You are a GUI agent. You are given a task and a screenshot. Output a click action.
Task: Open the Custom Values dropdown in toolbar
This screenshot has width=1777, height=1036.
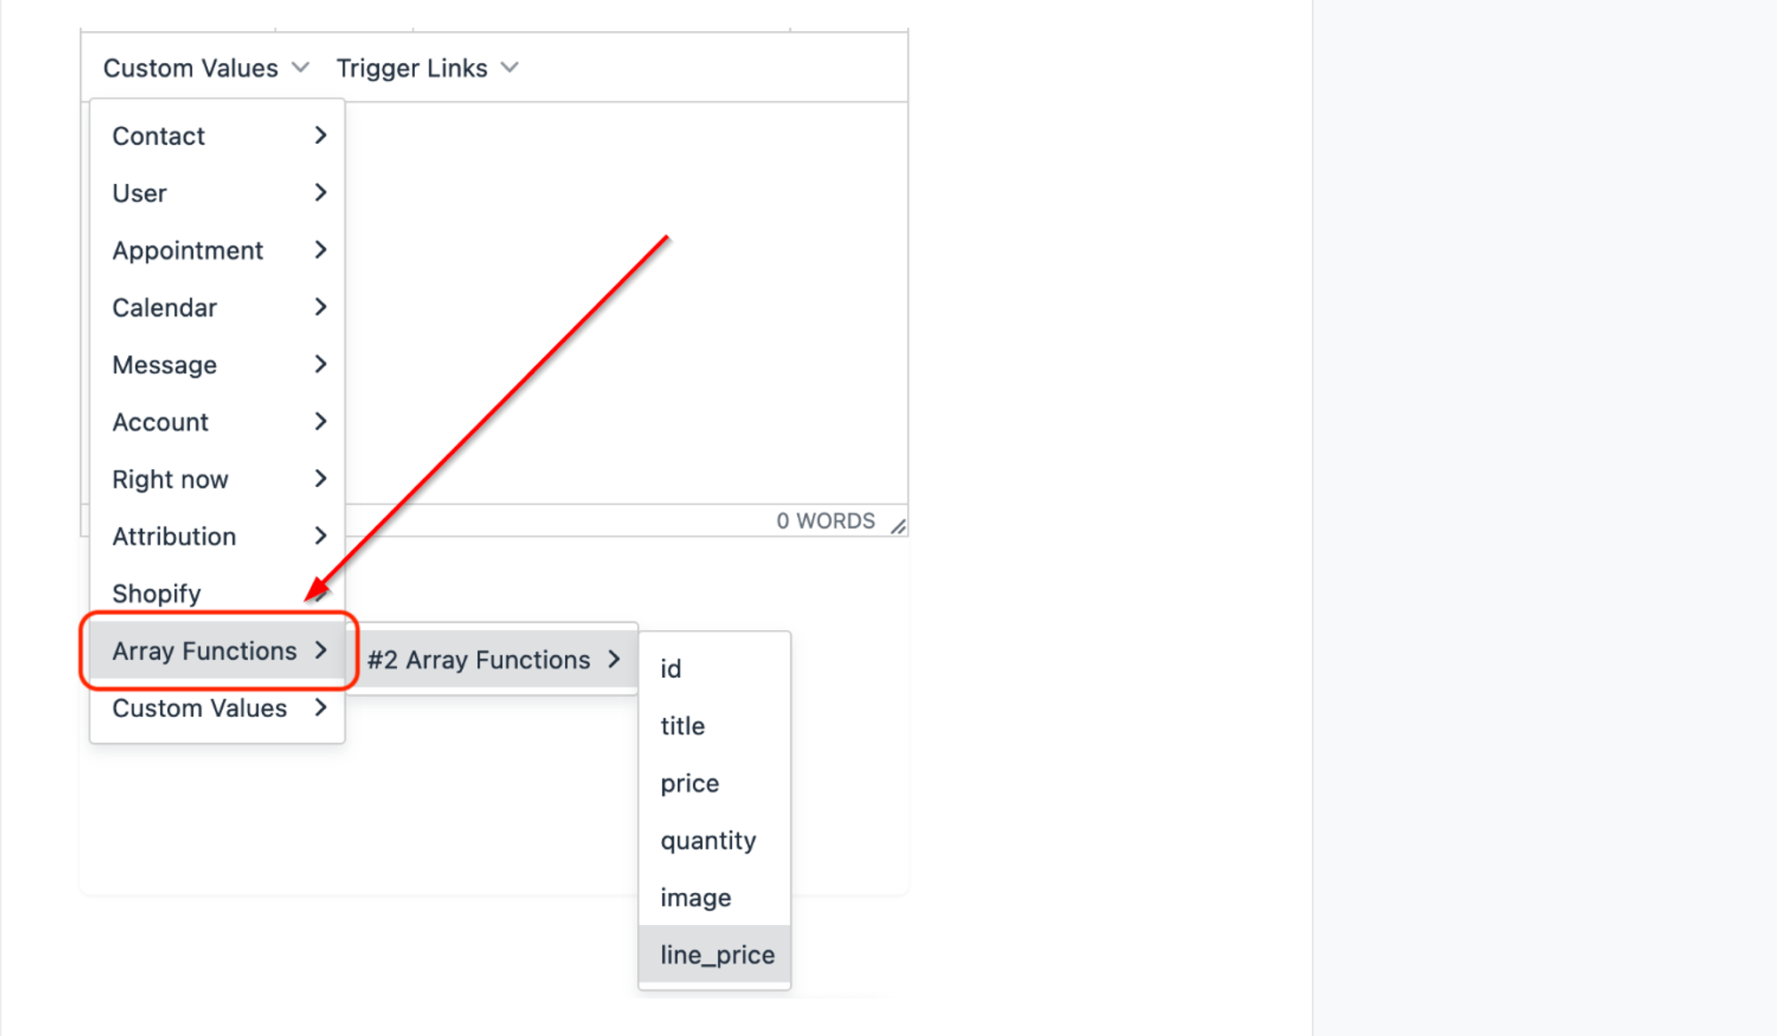pos(206,68)
